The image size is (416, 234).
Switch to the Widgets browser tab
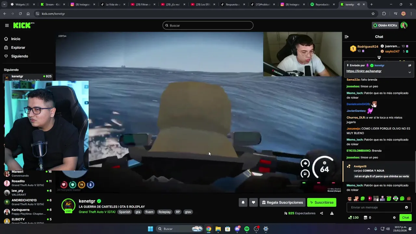coord(22,5)
